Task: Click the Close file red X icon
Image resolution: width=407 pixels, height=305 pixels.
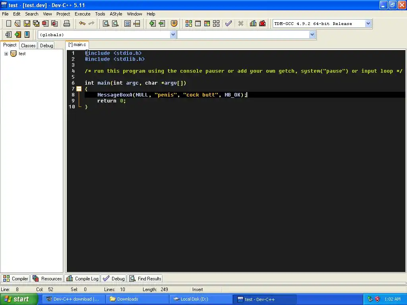Action: 45,23
